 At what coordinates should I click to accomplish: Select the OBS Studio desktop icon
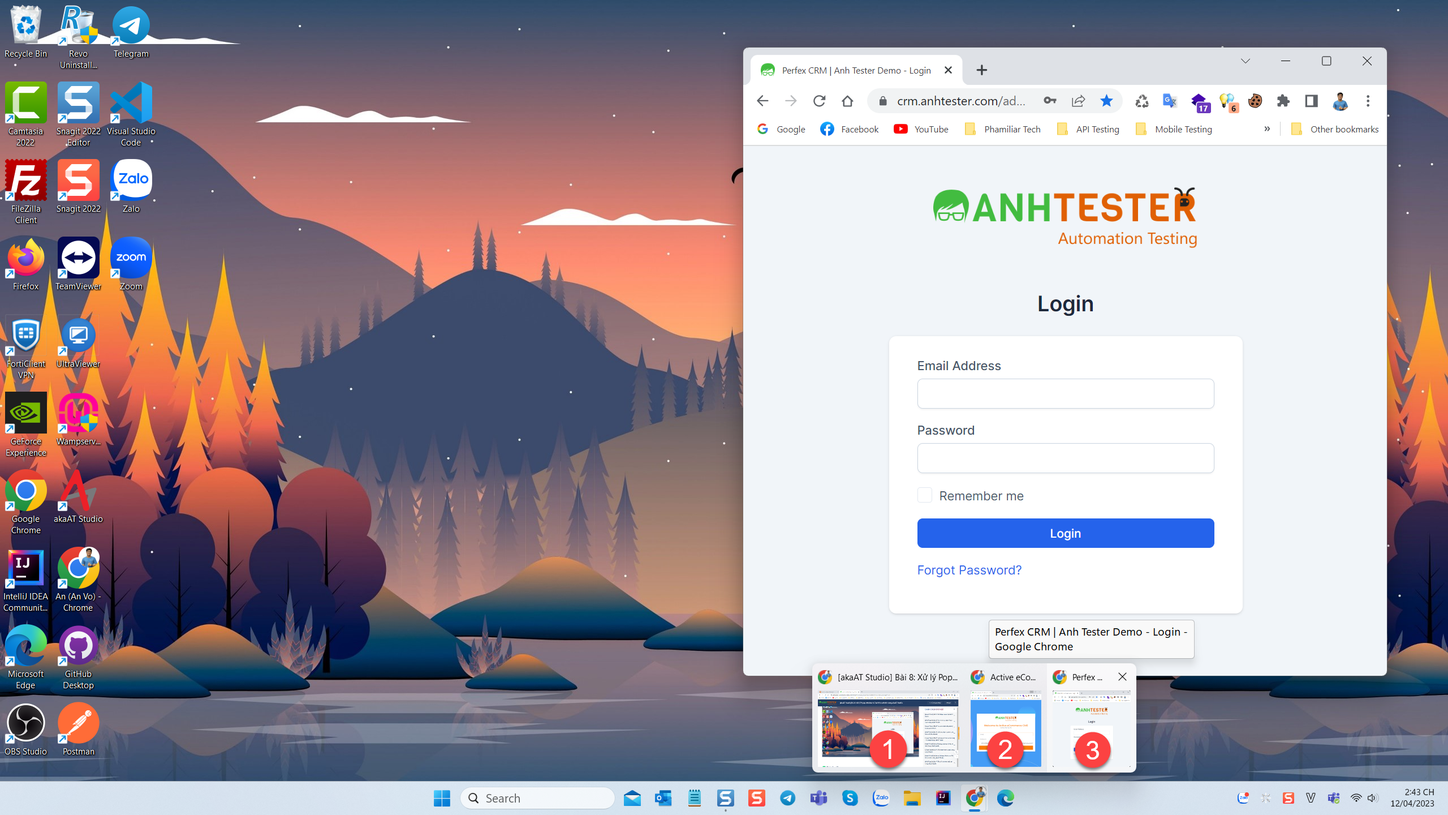click(26, 730)
